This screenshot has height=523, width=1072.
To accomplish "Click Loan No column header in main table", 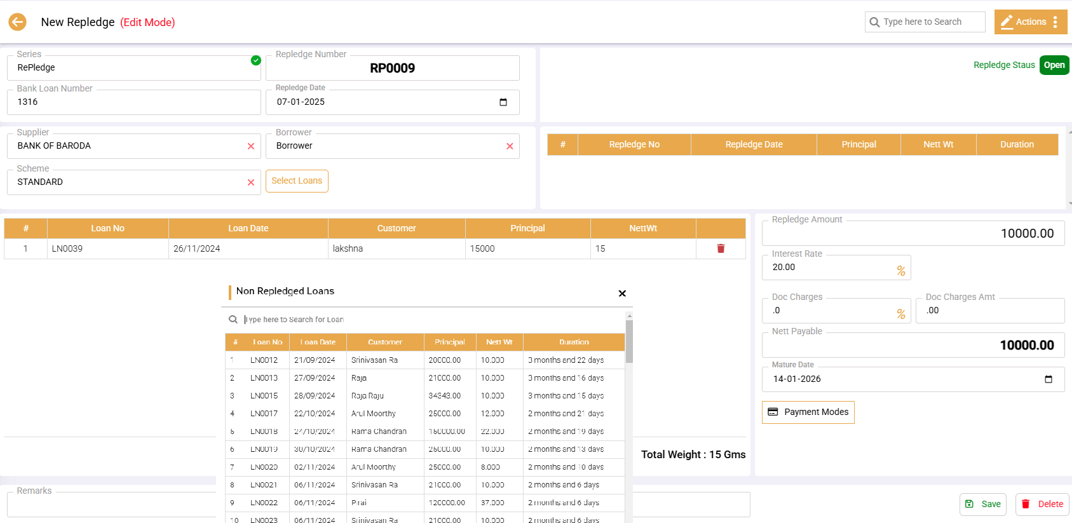I will click(107, 229).
